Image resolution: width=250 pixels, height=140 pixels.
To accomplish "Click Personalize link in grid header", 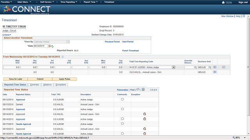I will pyautogui.click(x=122, y=90).
